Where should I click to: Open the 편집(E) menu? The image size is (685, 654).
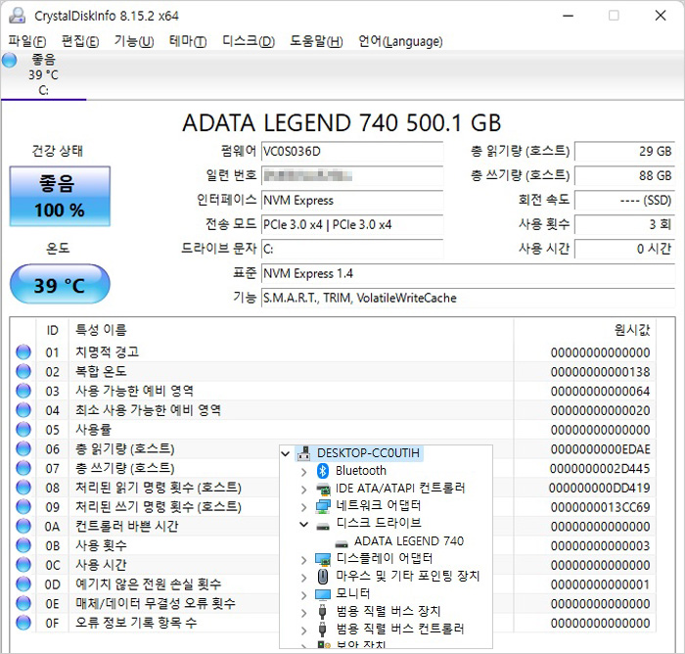point(80,41)
